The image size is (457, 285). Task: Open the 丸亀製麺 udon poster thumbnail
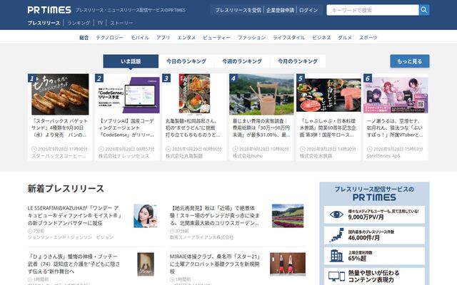(x=194, y=93)
